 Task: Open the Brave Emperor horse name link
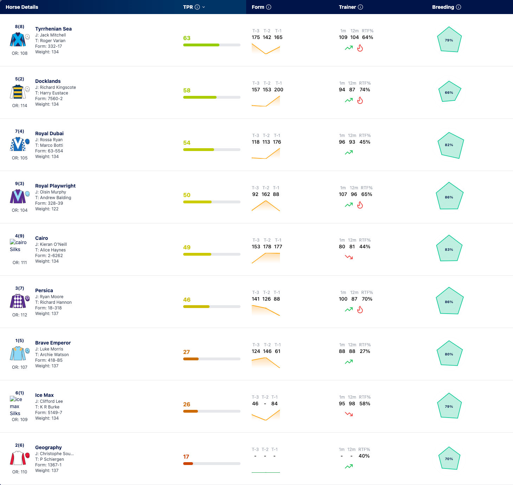53,343
